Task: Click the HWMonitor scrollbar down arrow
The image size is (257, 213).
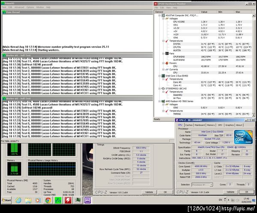Action: point(254,115)
